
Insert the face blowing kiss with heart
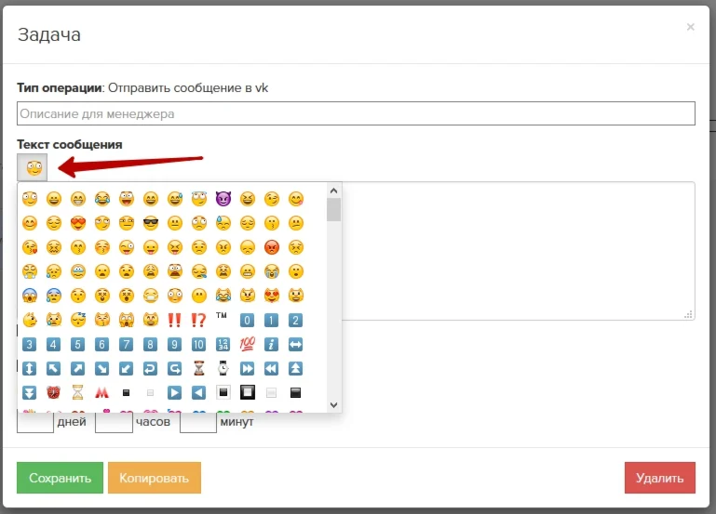pos(30,247)
